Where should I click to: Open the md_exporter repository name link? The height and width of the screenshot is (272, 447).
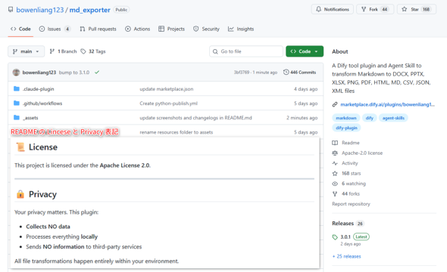(90, 10)
